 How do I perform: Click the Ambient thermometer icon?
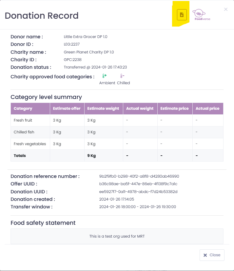[x=105, y=76]
